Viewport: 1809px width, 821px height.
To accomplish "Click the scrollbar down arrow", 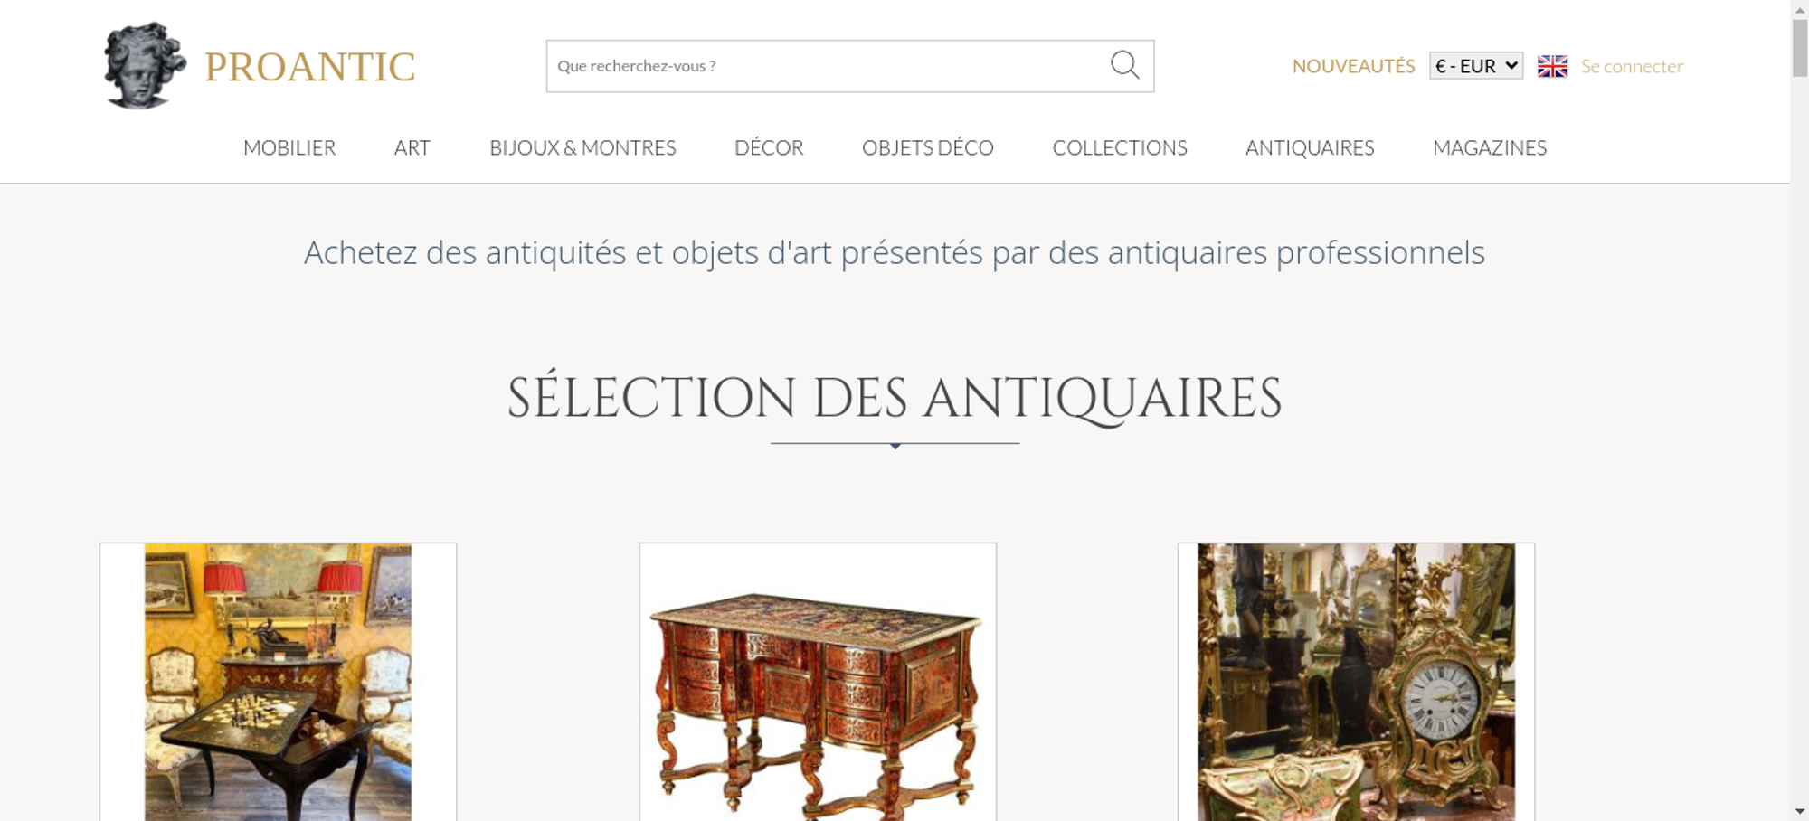I will pyautogui.click(x=1800, y=812).
